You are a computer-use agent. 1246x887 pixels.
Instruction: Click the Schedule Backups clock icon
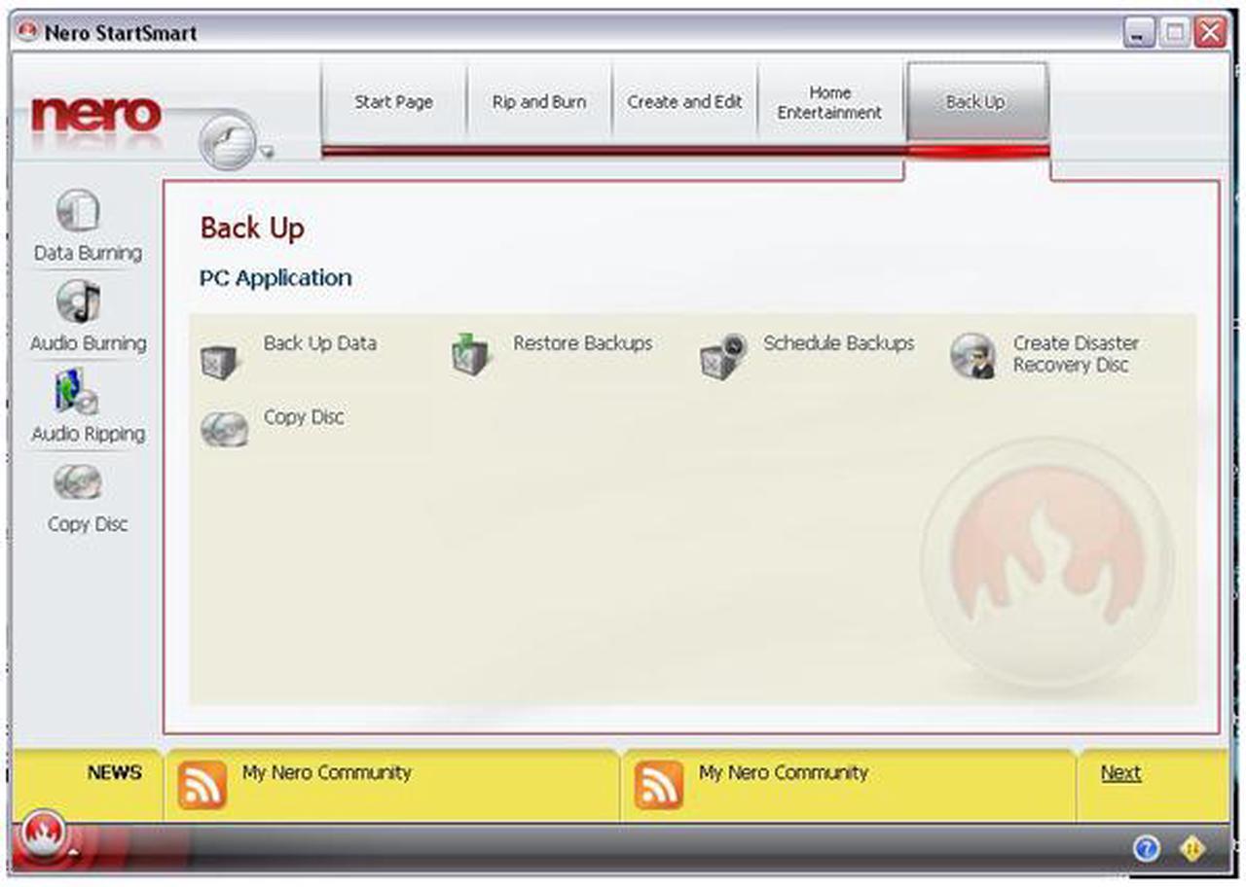click(x=723, y=357)
